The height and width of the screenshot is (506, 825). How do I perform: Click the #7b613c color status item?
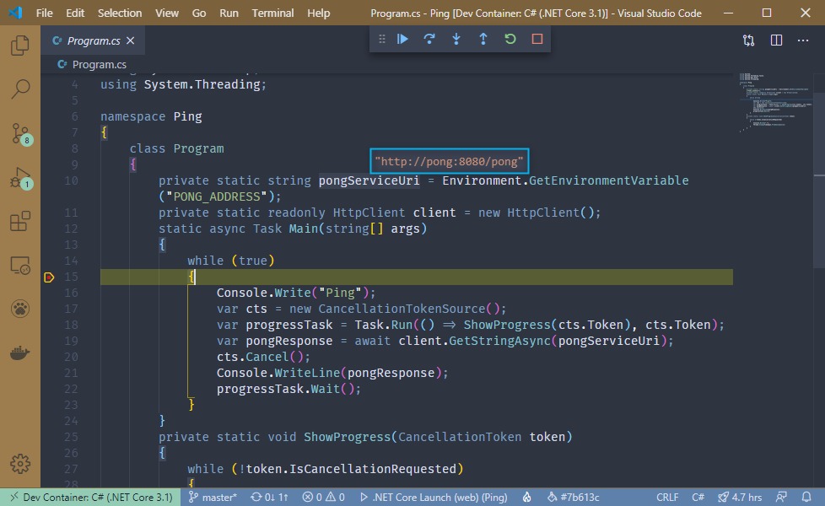(574, 497)
